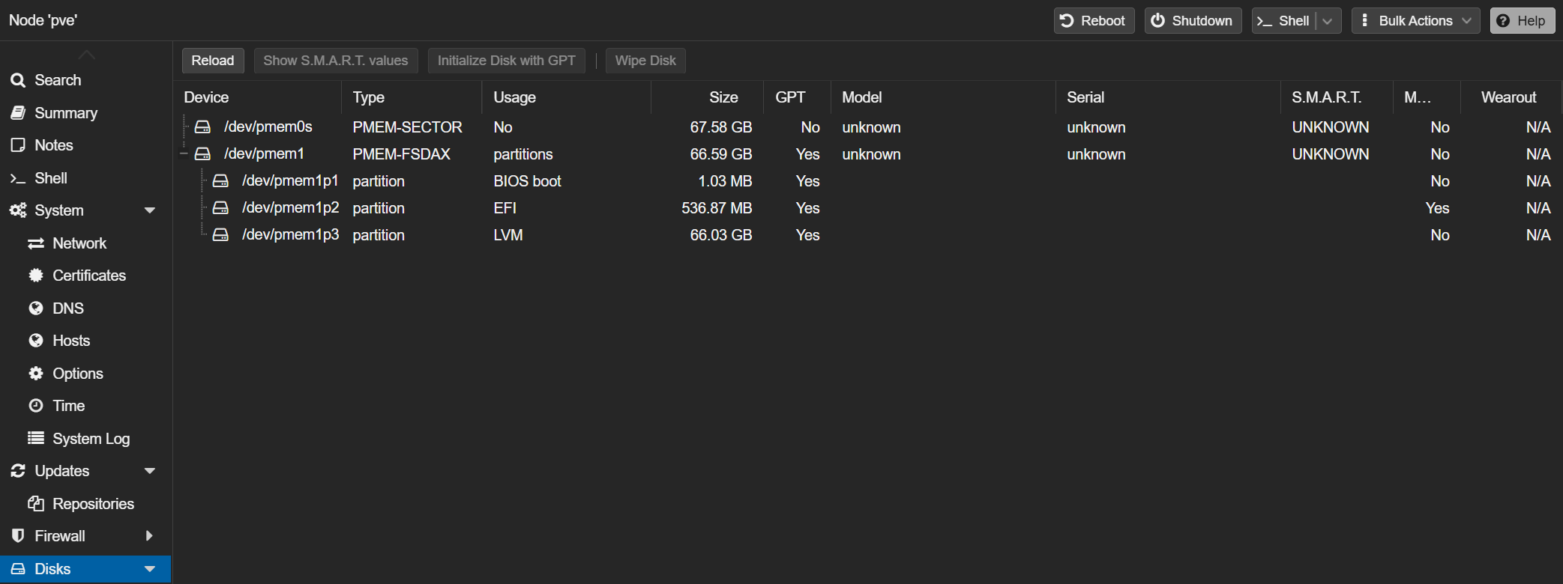The height and width of the screenshot is (584, 1563).
Task: Click the Reload button
Action: tap(213, 61)
